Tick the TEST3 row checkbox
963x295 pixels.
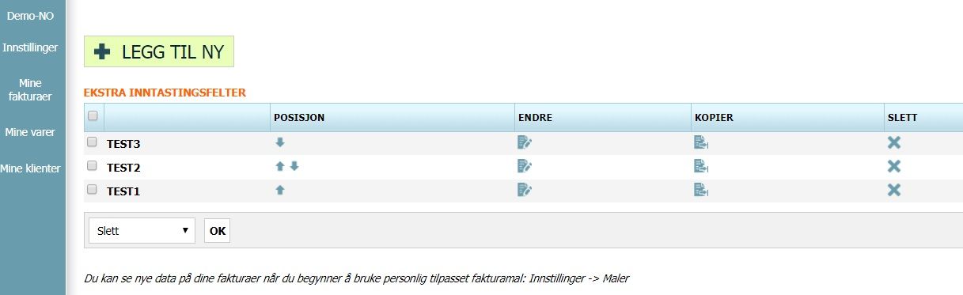click(92, 142)
